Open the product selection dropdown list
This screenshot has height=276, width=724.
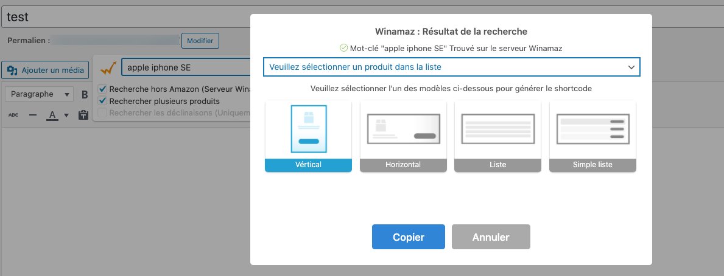point(452,67)
